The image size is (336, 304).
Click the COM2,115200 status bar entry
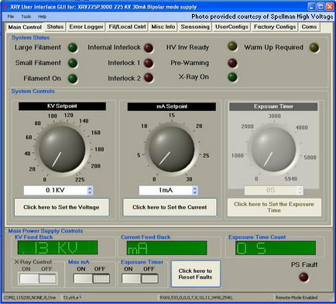point(29,298)
